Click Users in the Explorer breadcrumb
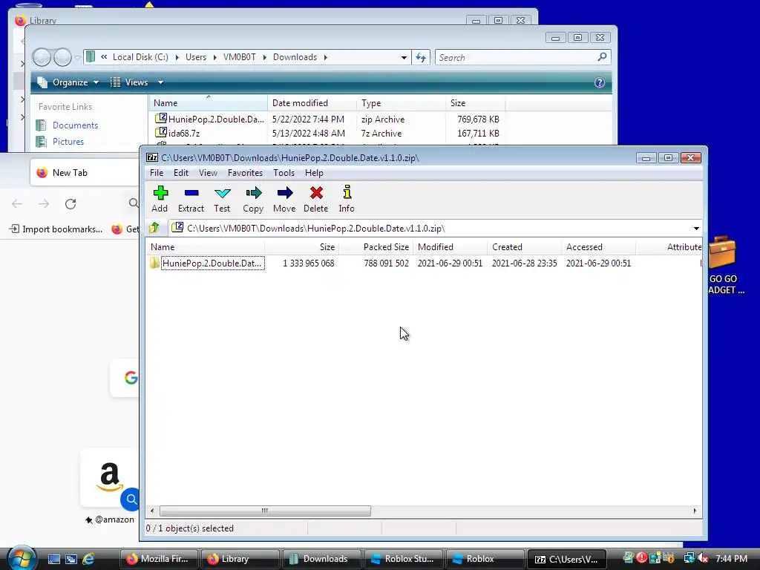Screen dimensions: 760x570 (196, 57)
